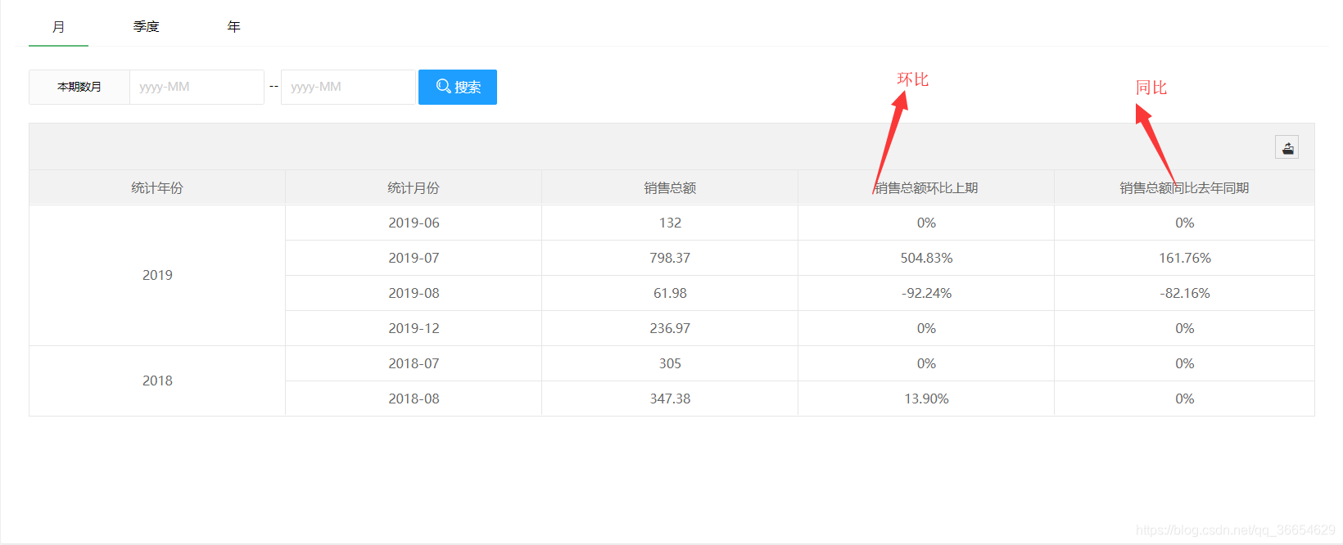Click the 本期数月 label

click(79, 87)
